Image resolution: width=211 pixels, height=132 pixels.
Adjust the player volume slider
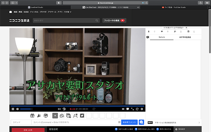pos(26,109)
